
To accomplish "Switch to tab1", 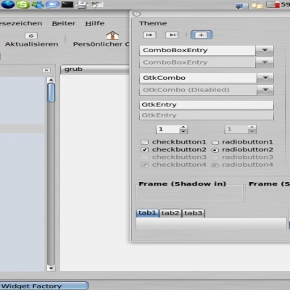I will [147, 213].
